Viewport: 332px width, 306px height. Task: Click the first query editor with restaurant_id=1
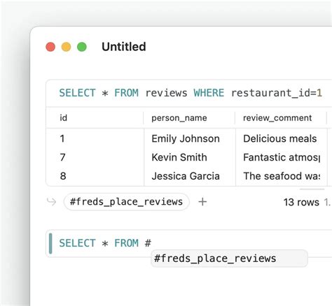[189, 93]
